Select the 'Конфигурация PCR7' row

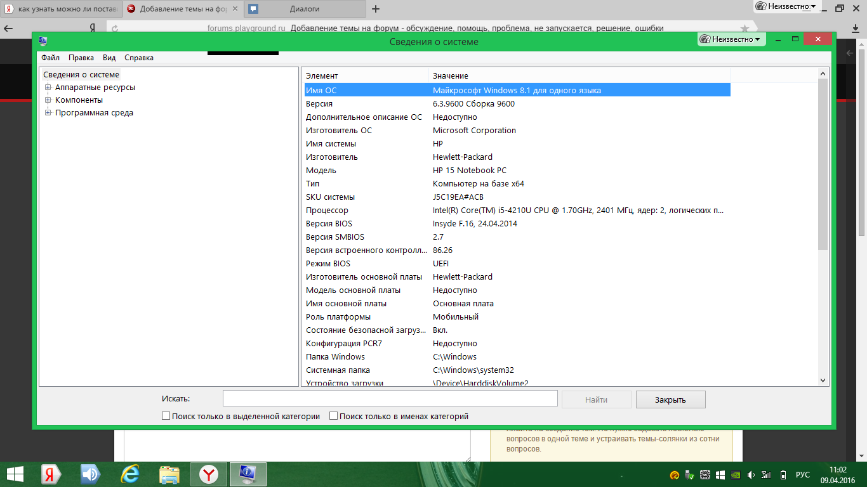tap(517, 343)
